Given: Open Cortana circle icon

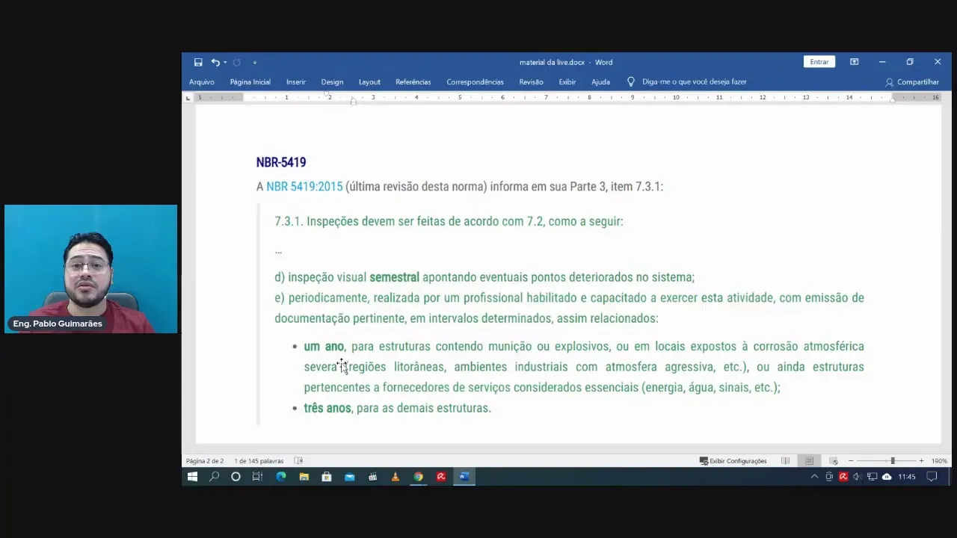Looking at the screenshot, I should 236,477.
